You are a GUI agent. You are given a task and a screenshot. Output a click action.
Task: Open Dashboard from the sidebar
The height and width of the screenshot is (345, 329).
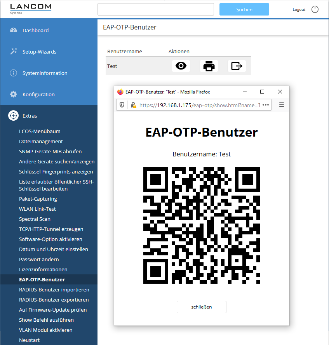(35, 30)
